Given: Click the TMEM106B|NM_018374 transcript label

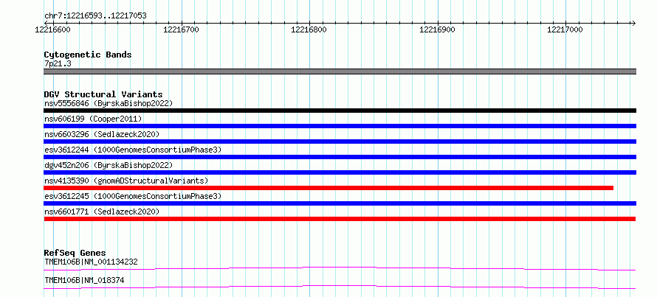Looking at the screenshot, I should 84,280.
